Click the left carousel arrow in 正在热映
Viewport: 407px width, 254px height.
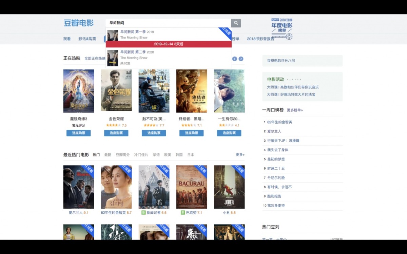tap(234, 59)
